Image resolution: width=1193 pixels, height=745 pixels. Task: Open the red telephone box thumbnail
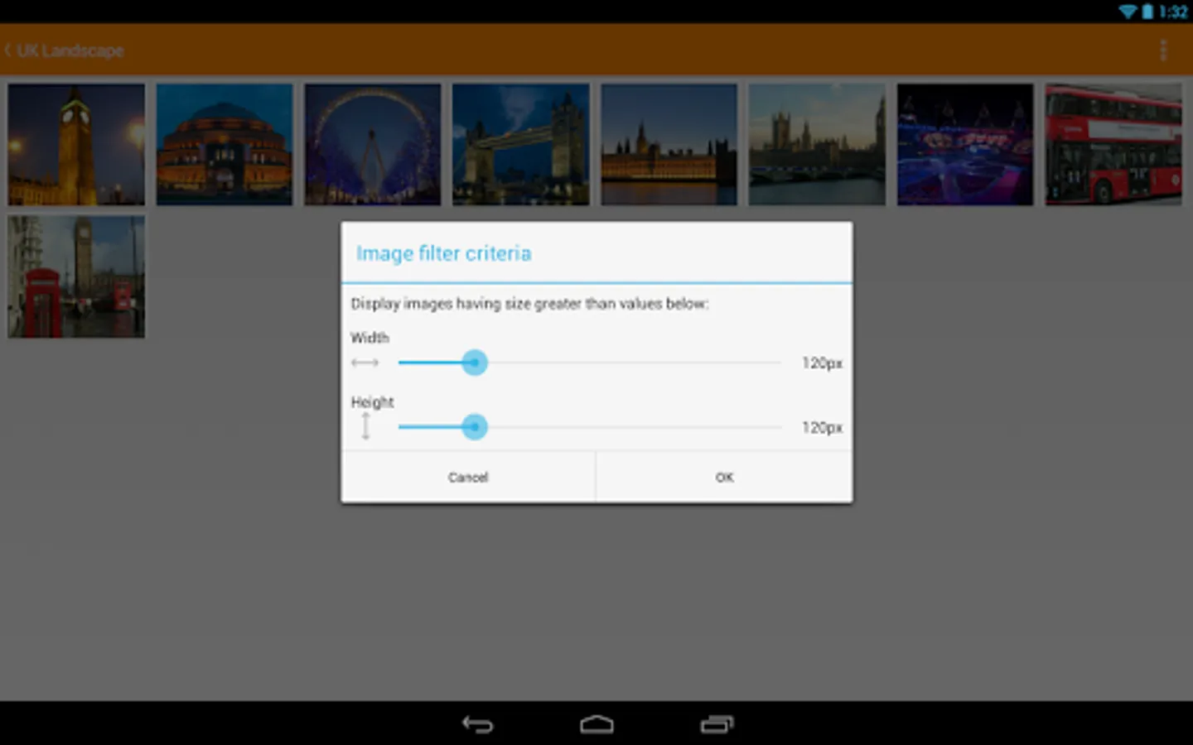click(76, 276)
